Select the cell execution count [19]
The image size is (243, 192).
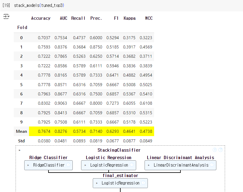(6, 5)
